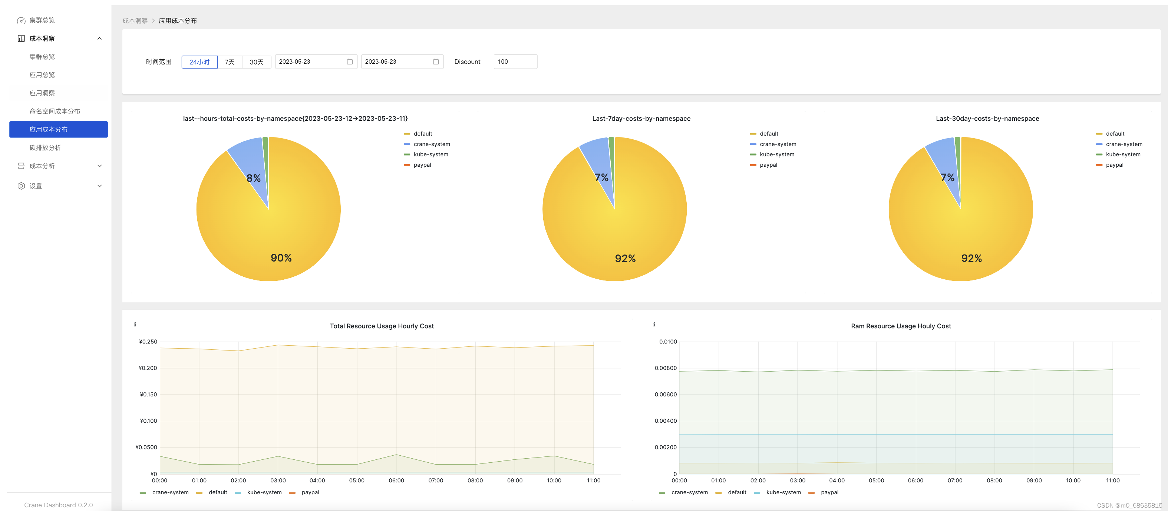Screen dimensions: 1168x512
Task: Click the Crane Dashboard 0.2.0 footer text
Action: pyautogui.click(x=59, y=505)
